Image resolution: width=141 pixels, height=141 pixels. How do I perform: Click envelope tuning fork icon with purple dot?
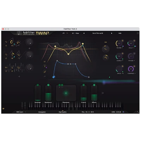(45, 66)
